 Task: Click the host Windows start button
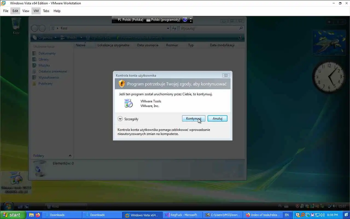click(x=13, y=215)
